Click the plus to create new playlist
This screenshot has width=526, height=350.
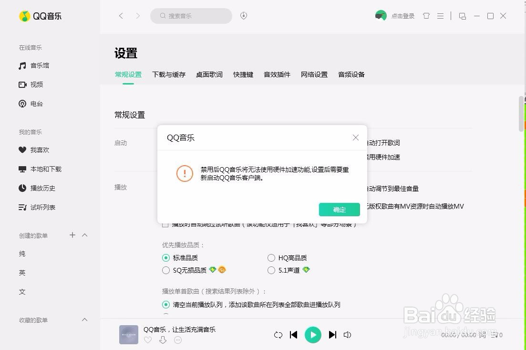point(72,235)
